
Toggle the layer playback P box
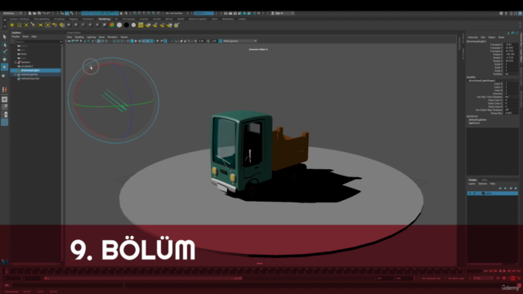[x=475, y=194]
